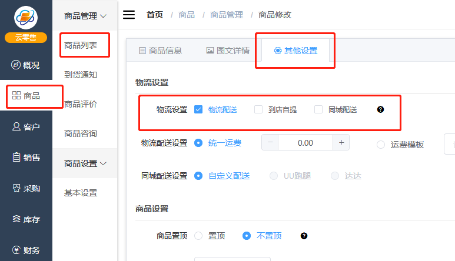Switch to the 图文详情 tab

tap(228, 51)
